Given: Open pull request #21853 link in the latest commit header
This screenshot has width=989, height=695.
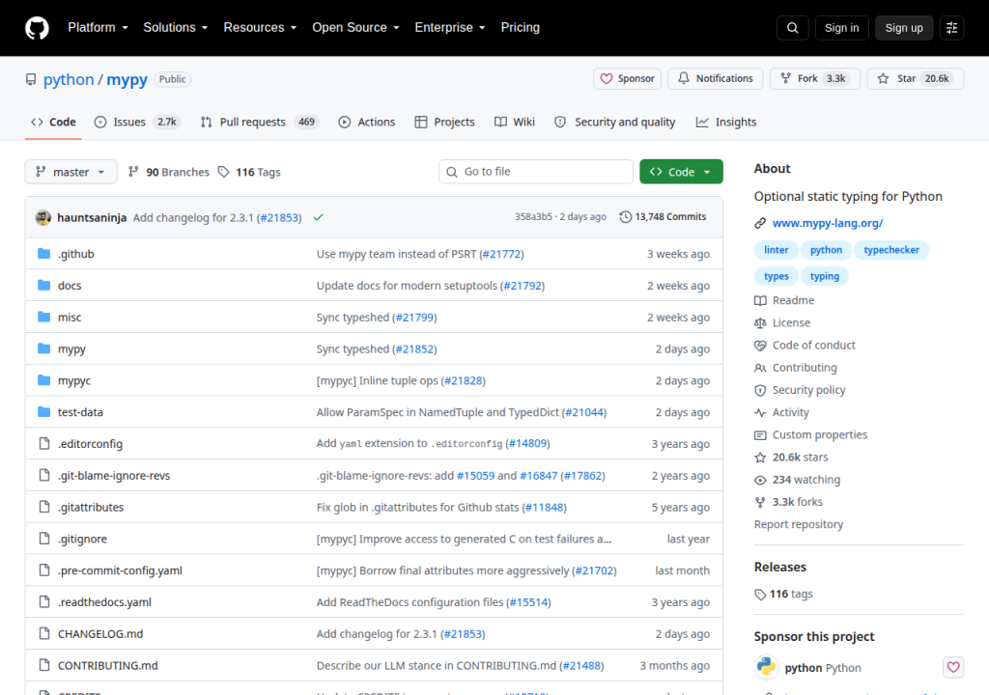Looking at the screenshot, I should [x=281, y=217].
